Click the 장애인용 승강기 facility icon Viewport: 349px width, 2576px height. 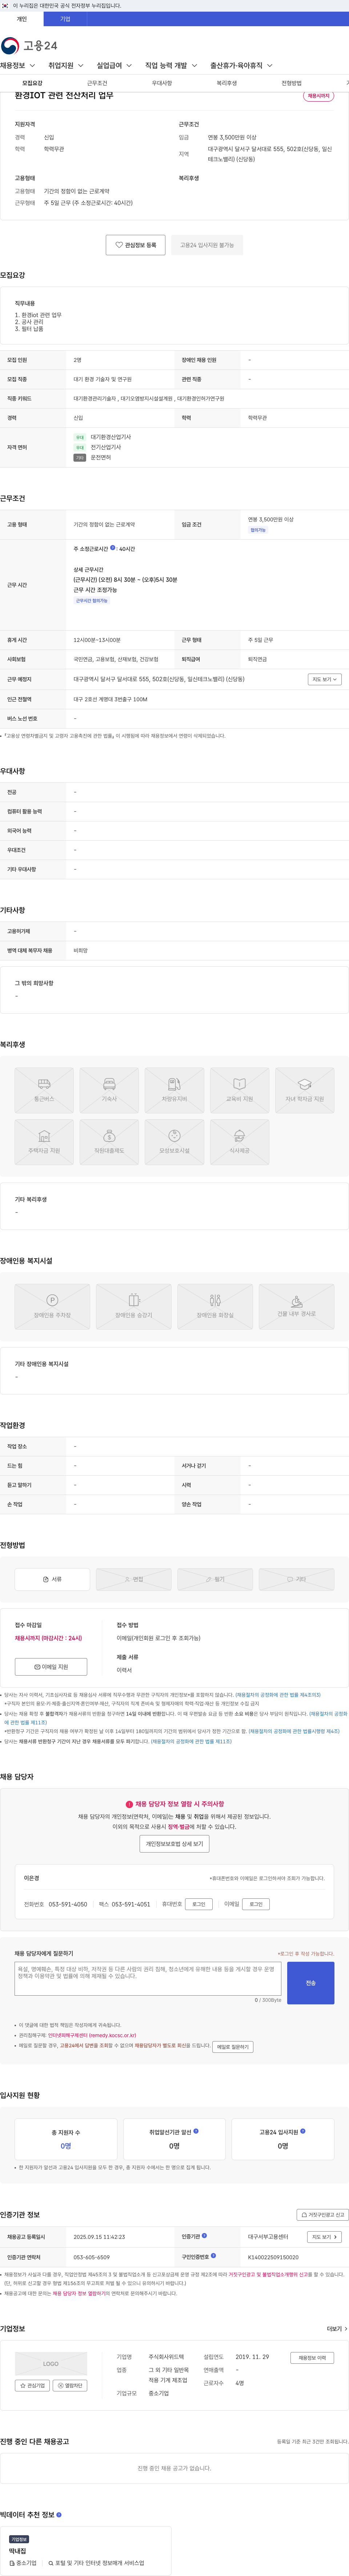coord(134,1307)
